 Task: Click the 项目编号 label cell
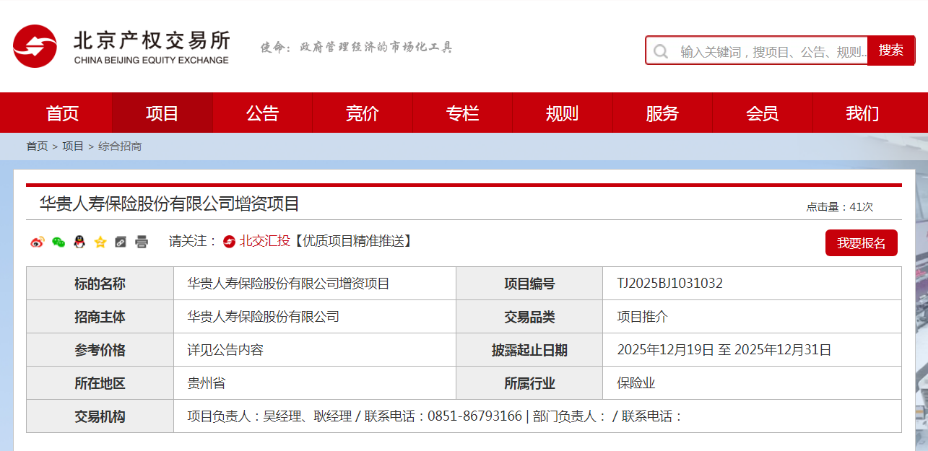[529, 284]
